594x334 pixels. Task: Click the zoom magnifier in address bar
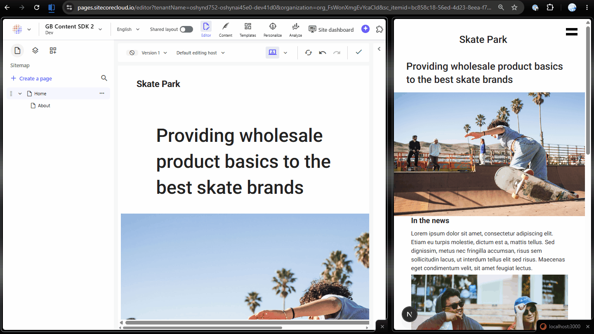(x=501, y=7)
